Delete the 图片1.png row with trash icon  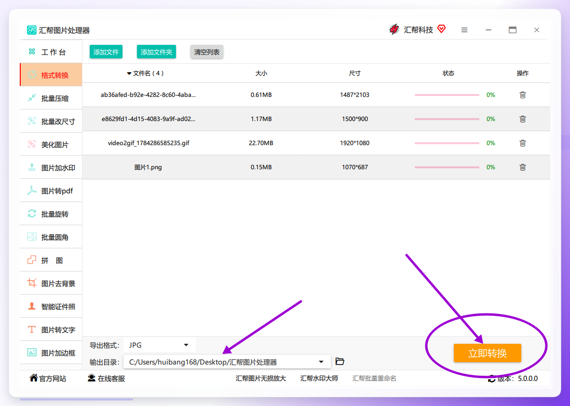522,167
